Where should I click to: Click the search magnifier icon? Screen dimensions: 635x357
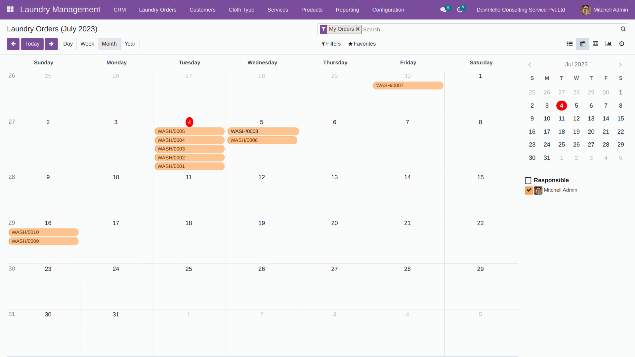pos(623,29)
